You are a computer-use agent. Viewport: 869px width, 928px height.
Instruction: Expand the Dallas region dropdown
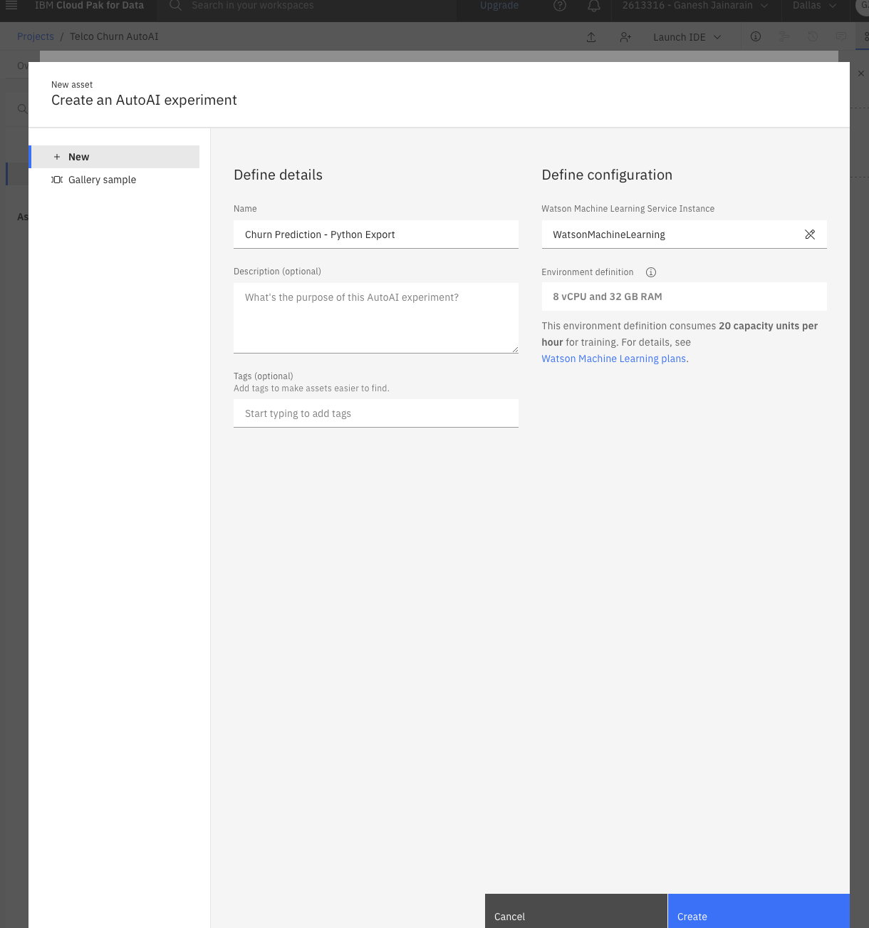coord(814,6)
